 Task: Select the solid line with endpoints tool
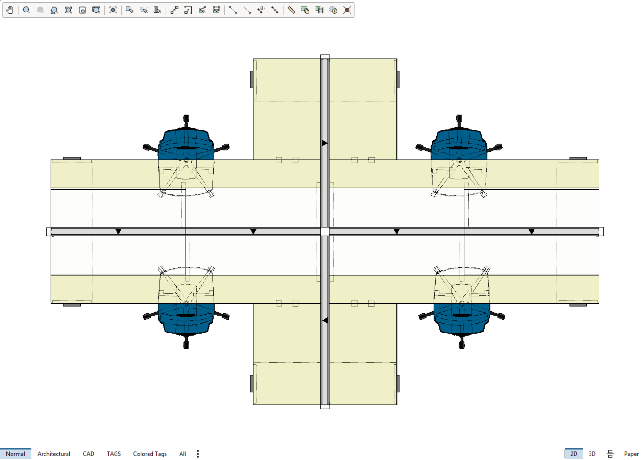233,10
